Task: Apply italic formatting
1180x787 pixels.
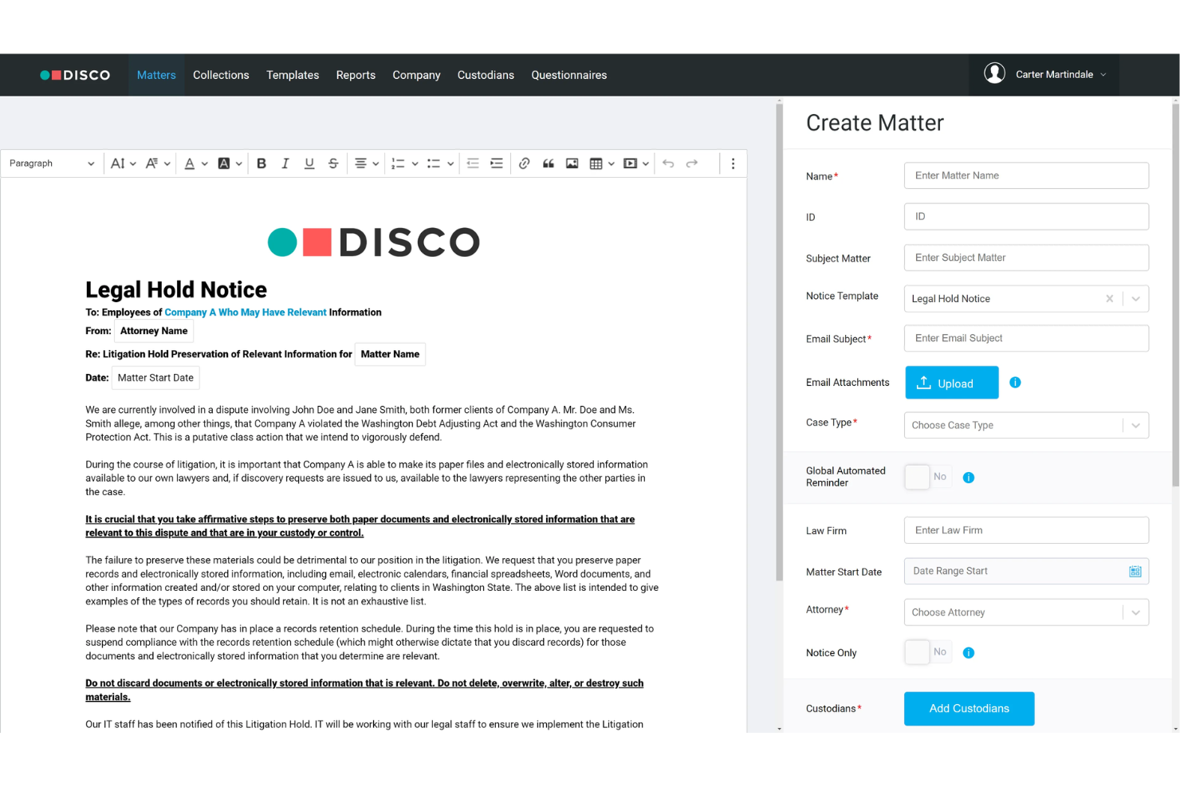Action: click(285, 163)
